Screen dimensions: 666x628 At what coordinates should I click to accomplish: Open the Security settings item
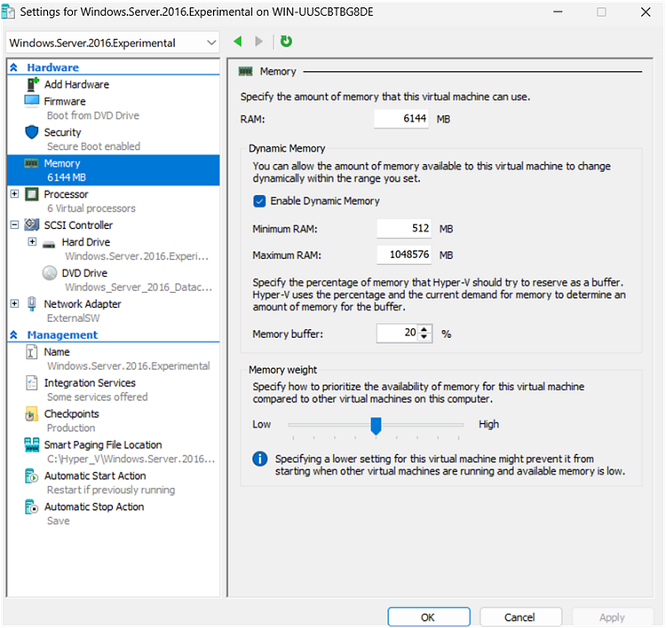pos(62,132)
